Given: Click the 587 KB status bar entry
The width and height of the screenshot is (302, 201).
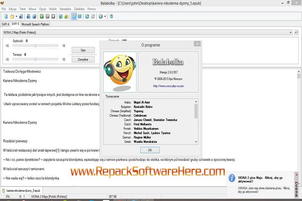Looking at the screenshot, I should pos(112,196).
